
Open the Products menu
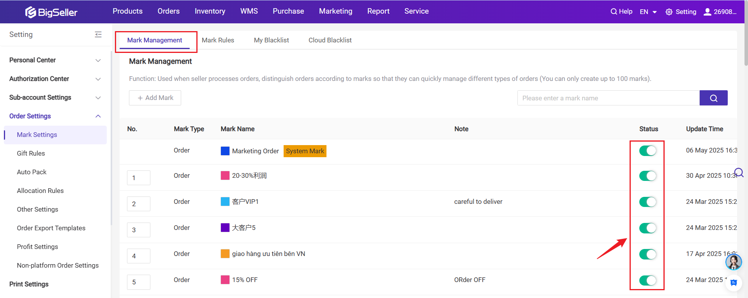click(128, 11)
